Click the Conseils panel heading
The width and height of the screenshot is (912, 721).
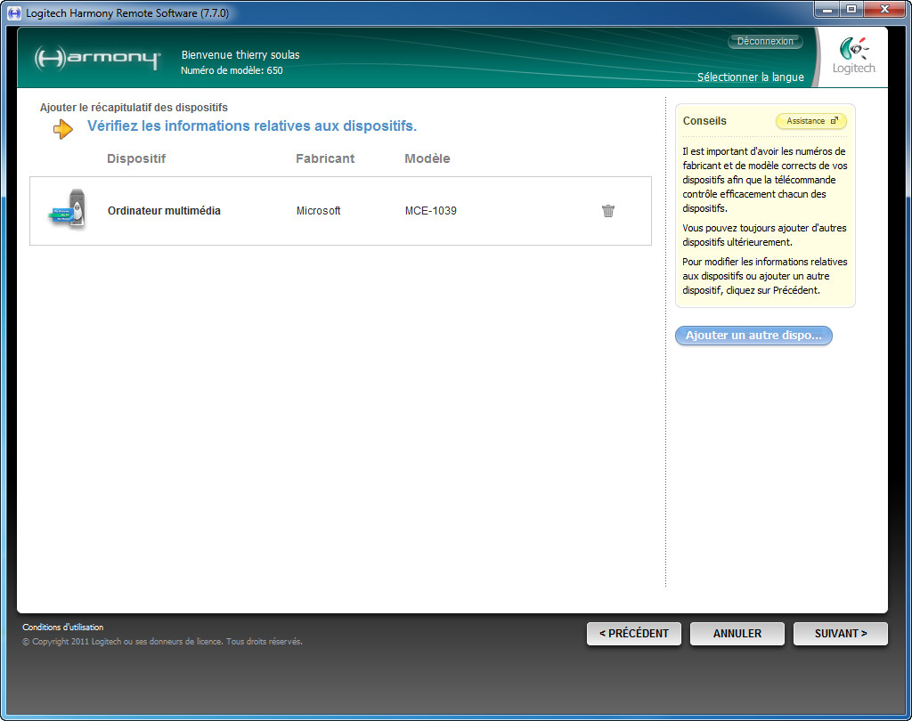tap(704, 121)
